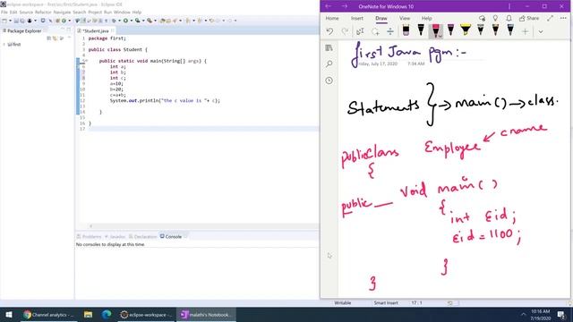Image resolution: width=573 pixels, height=322 pixels.
Task: Open OneNote more options ellipsis menu
Action: [563, 18]
